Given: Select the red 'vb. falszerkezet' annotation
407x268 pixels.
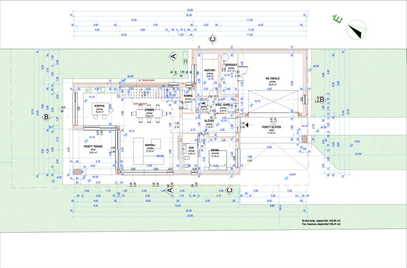Looking at the screenshot, I should [146, 80].
